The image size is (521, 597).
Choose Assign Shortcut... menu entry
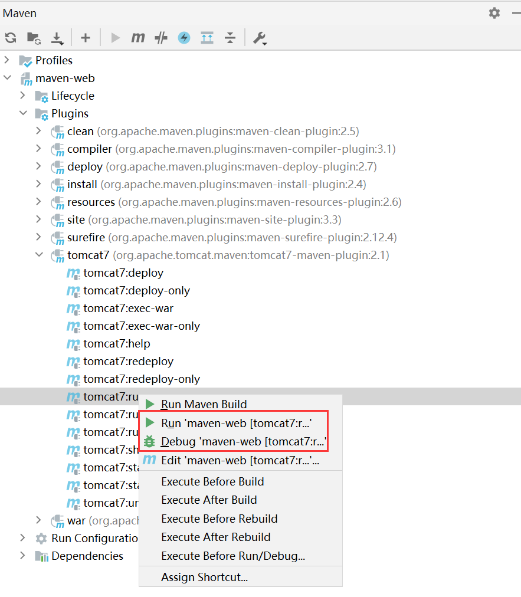[241, 577]
